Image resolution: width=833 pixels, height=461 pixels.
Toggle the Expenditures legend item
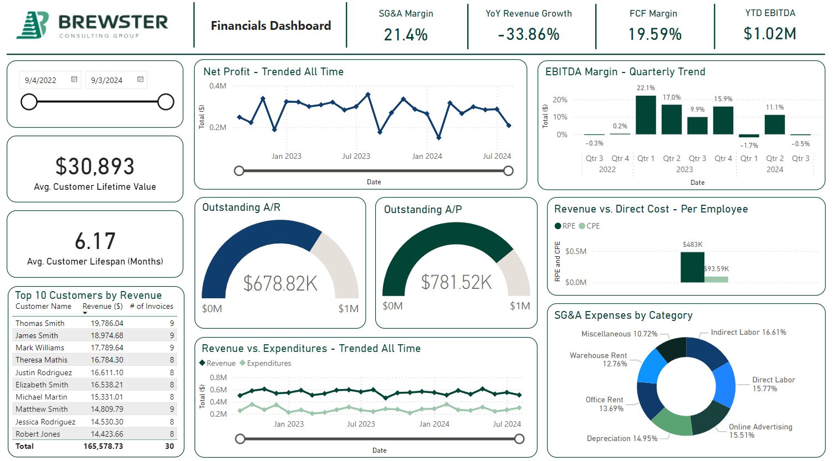pos(265,364)
